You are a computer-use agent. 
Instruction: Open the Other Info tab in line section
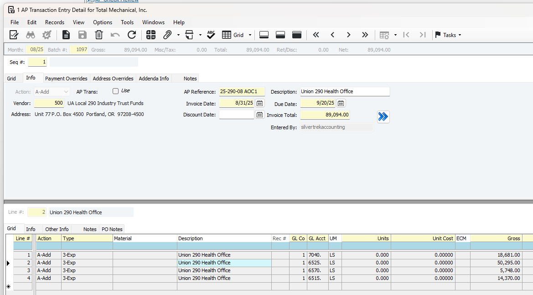(57, 229)
